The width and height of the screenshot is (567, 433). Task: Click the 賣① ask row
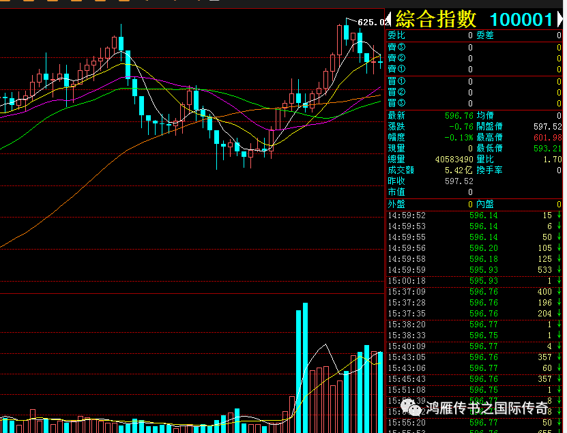coord(474,69)
